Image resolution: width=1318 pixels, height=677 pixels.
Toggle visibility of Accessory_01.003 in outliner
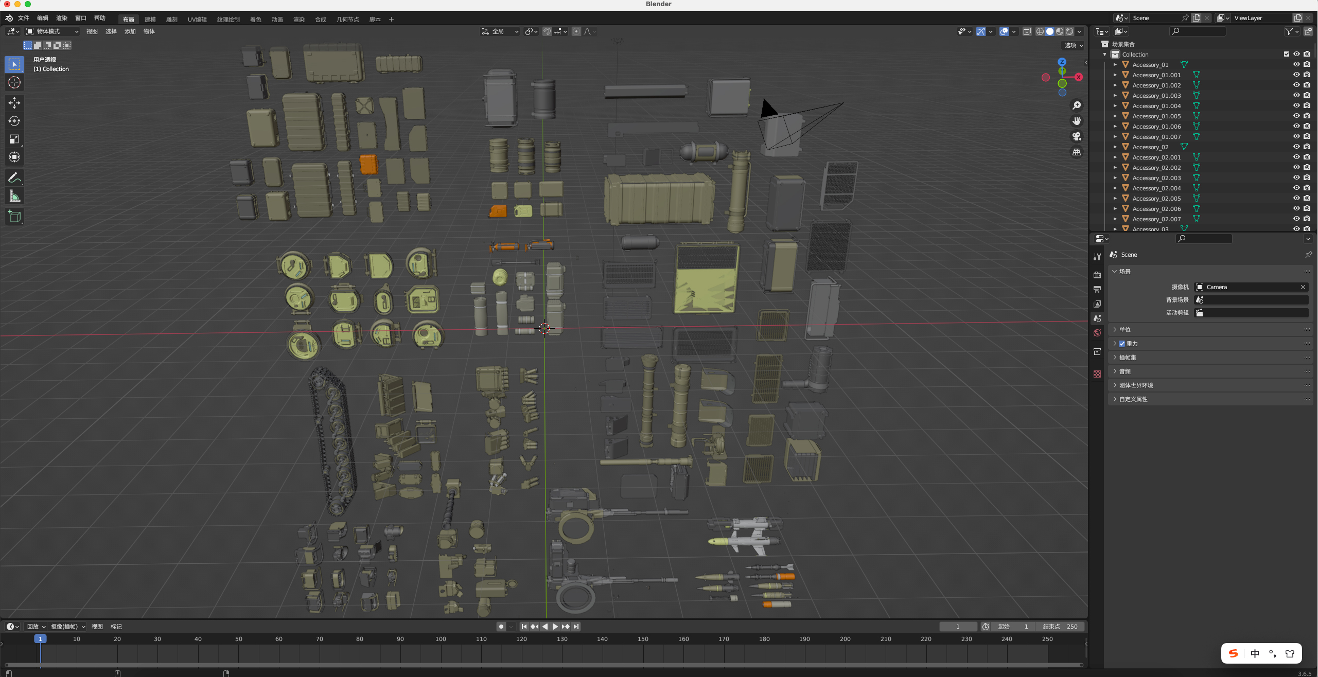click(x=1296, y=95)
